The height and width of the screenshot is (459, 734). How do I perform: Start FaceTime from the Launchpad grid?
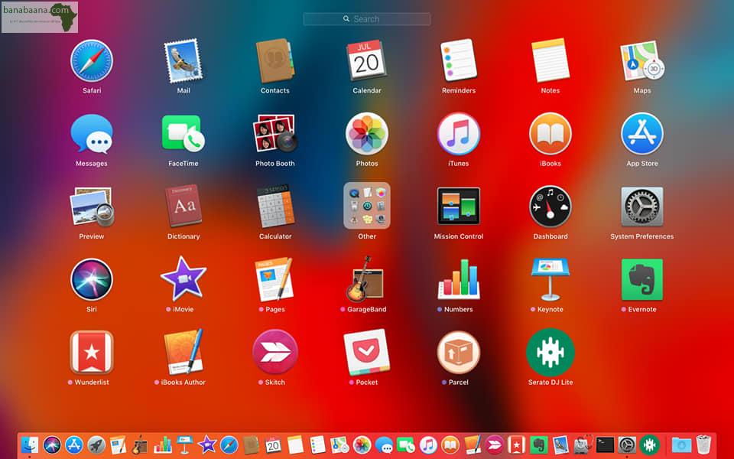(x=183, y=134)
